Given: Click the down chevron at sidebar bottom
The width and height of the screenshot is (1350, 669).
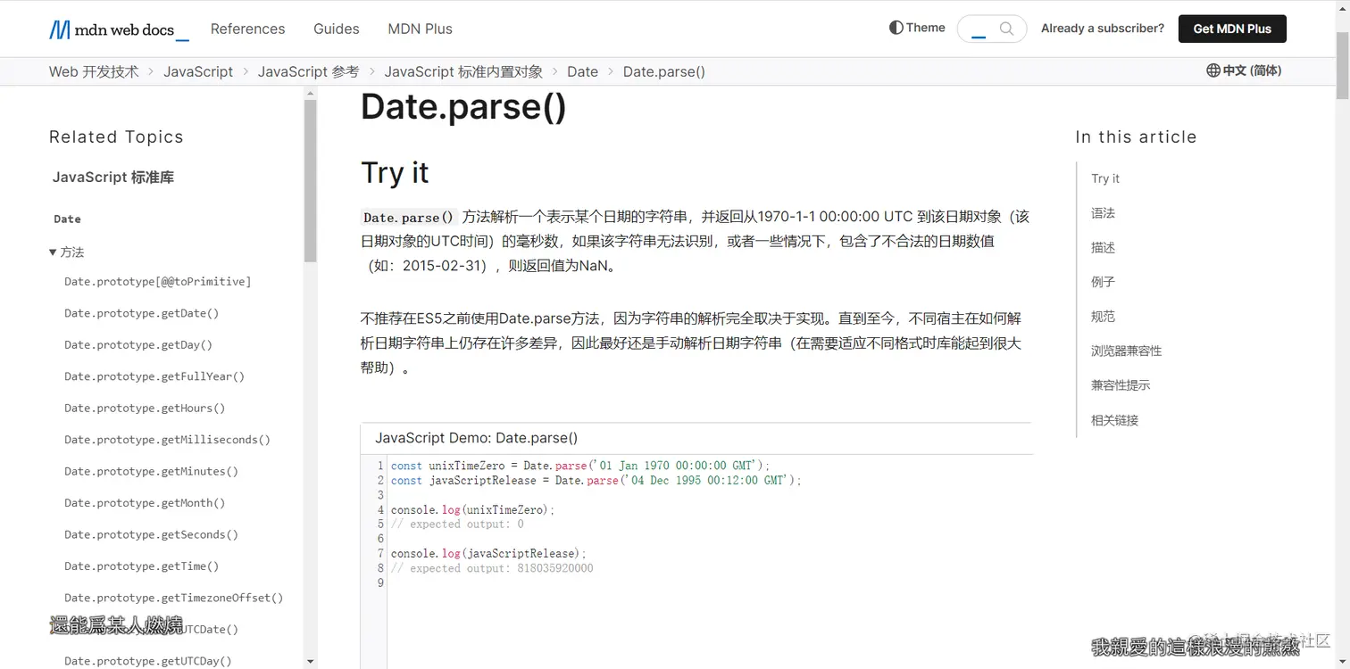Looking at the screenshot, I should [310, 662].
